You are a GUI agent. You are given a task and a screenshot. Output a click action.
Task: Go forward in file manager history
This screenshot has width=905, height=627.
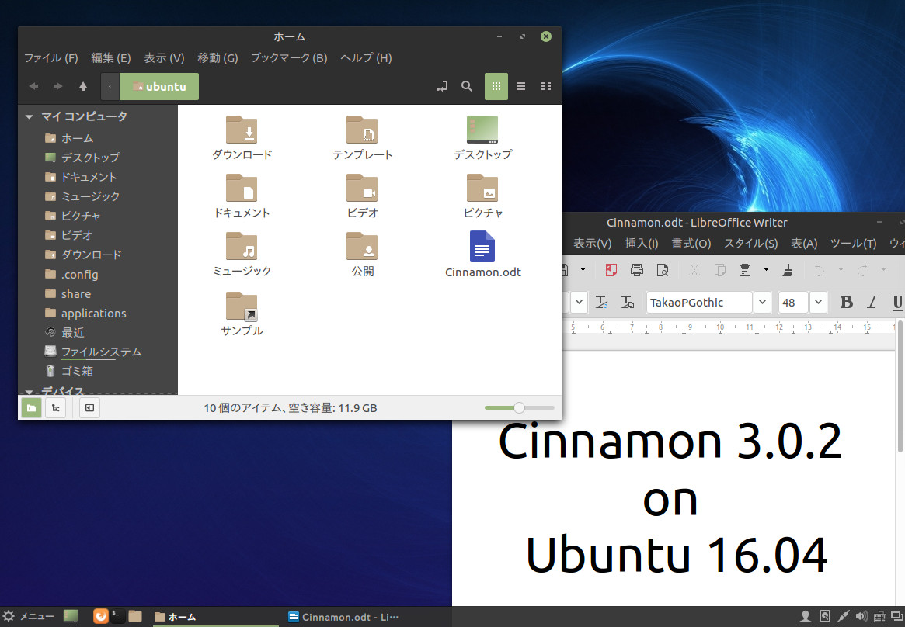click(x=57, y=86)
